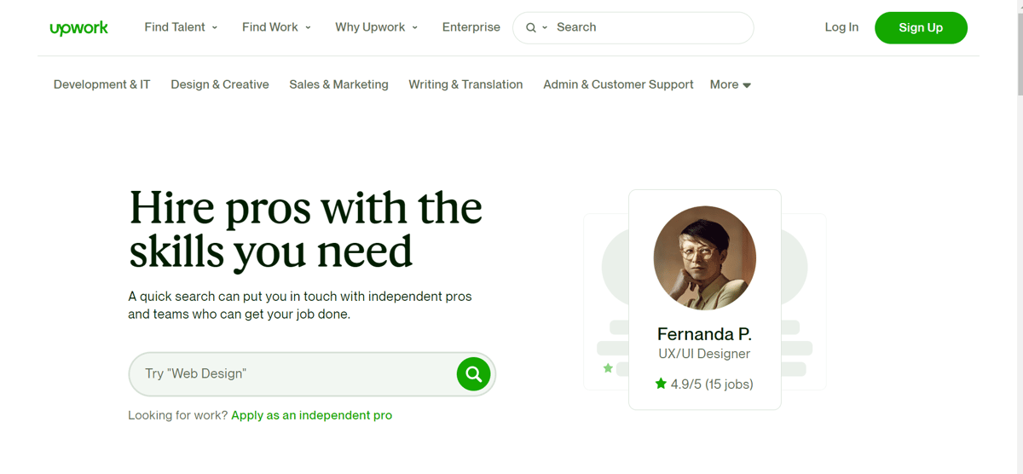Focus the Try "Web Design" search field
Screen dimensions: 1023x474
coord(290,373)
